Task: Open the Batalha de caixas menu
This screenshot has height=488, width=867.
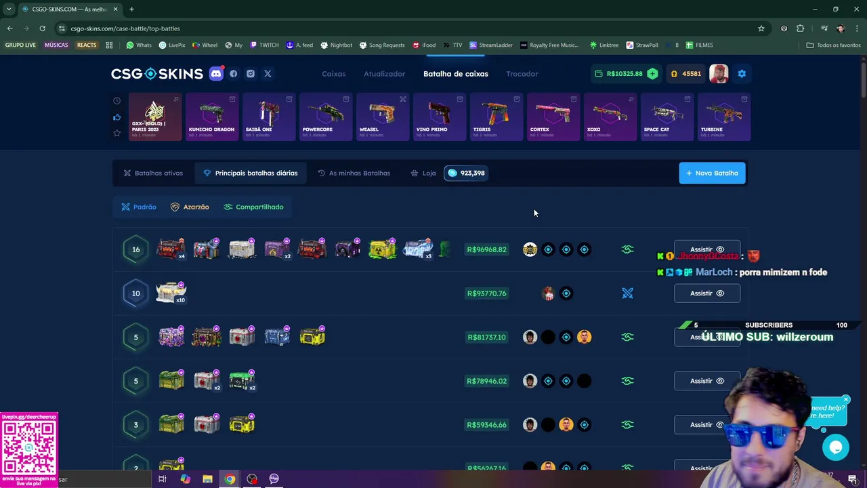Action: tap(456, 74)
